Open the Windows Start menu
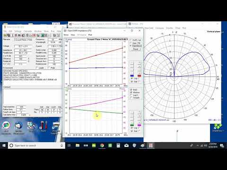This screenshot has height=170, width=227. tap(4, 145)
